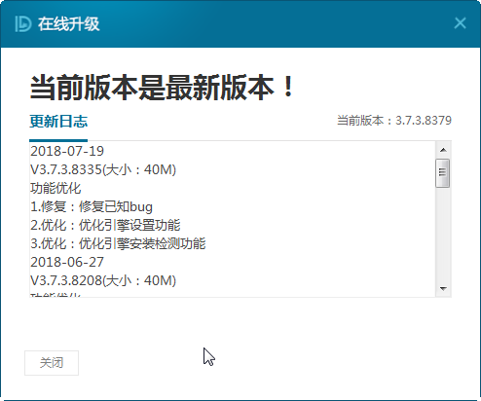The image size is (481, 401).
Task: Click the 在线升级 window title text
Action: coord(68,24)
